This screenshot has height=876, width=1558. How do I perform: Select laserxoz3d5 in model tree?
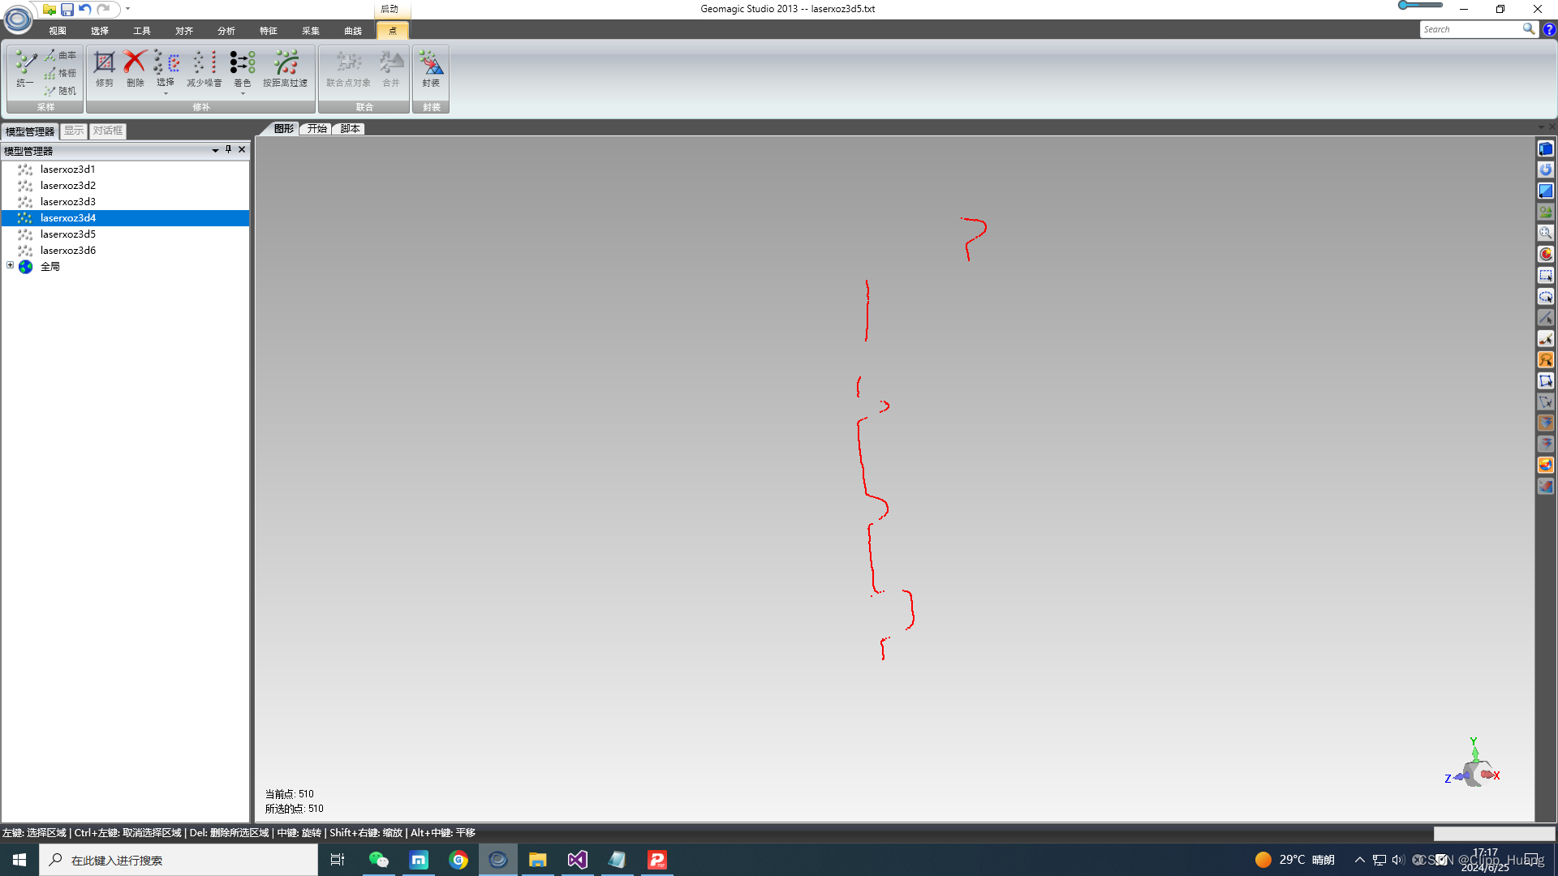pos(125,234)
